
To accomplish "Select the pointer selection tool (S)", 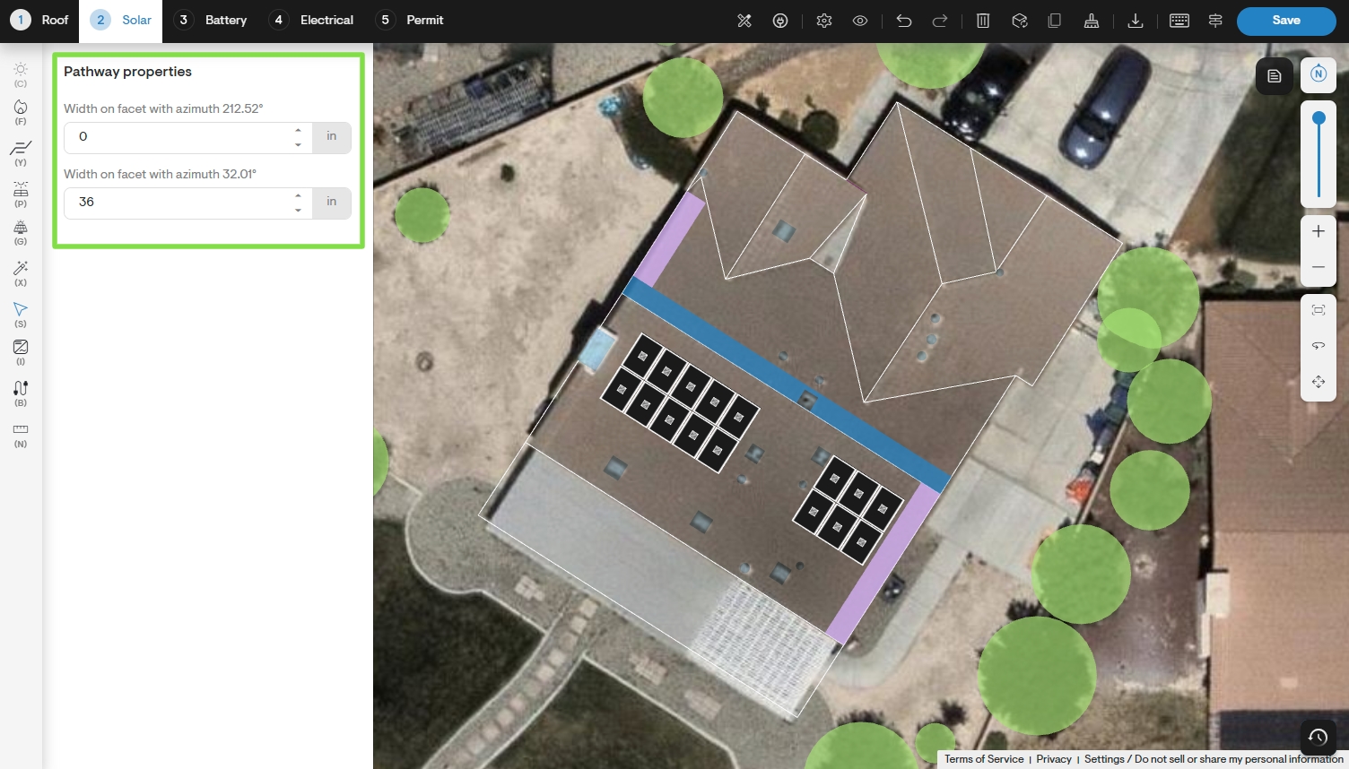I will (21, 315).
